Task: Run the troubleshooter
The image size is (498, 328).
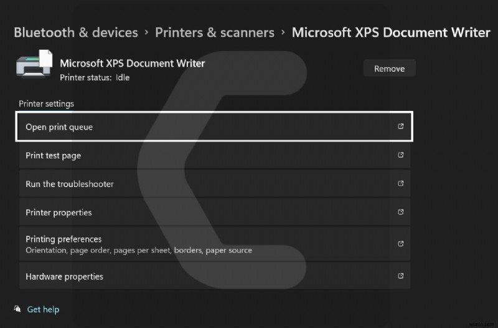Action: tap(215, 183)
